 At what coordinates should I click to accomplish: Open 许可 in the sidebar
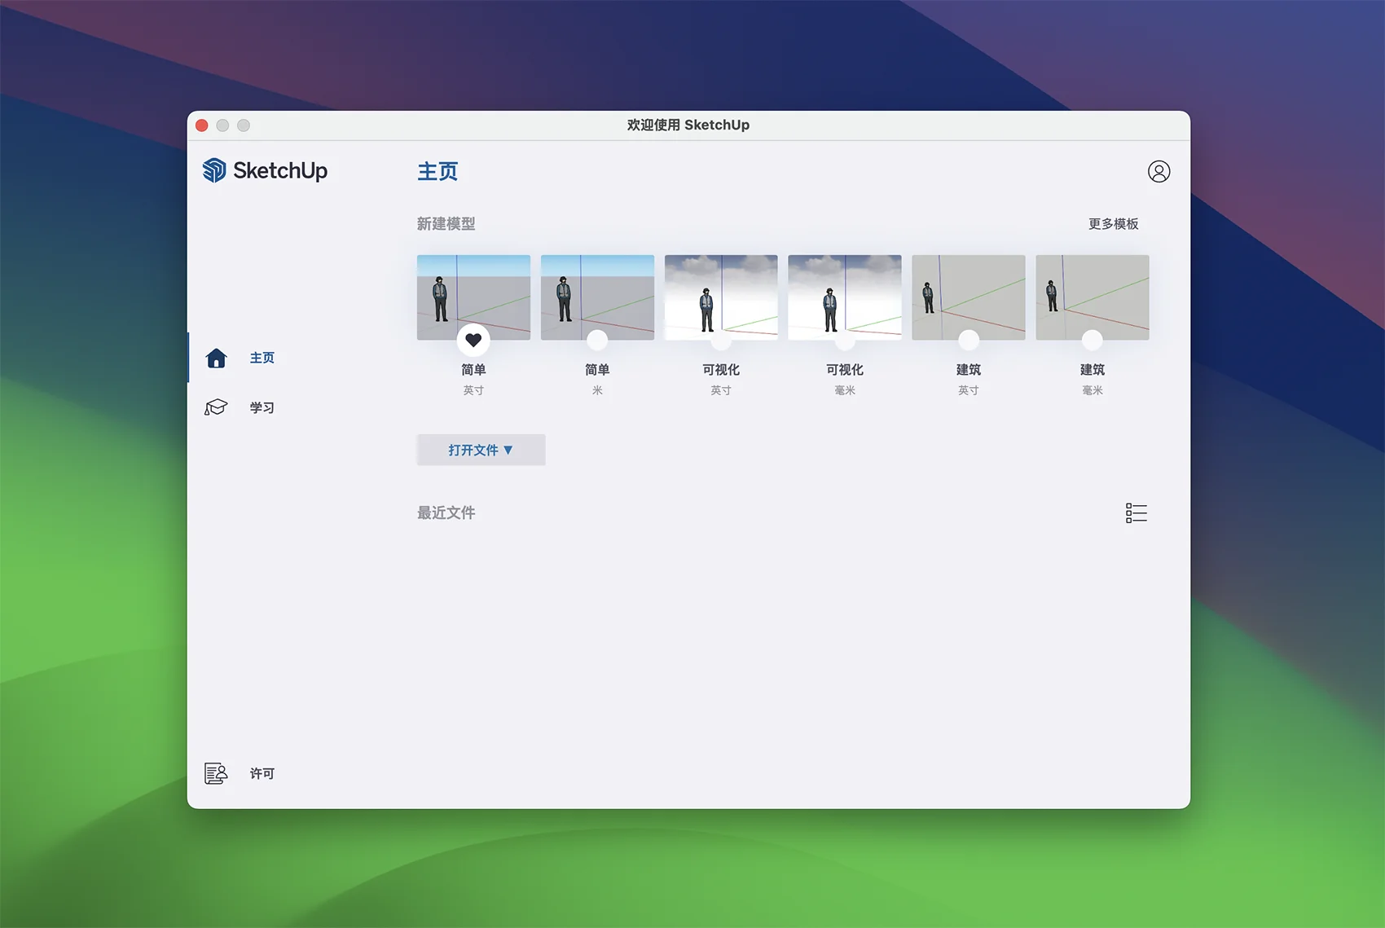click(262, 773)
